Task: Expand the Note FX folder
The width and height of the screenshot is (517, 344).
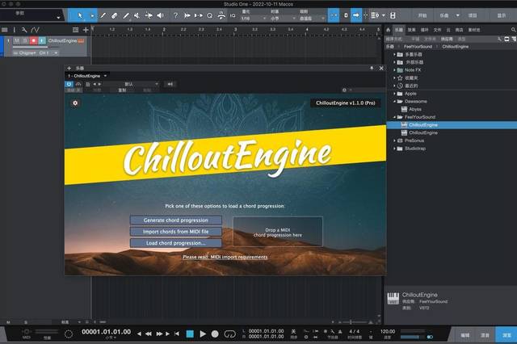Action: click(x=394, y=70)
